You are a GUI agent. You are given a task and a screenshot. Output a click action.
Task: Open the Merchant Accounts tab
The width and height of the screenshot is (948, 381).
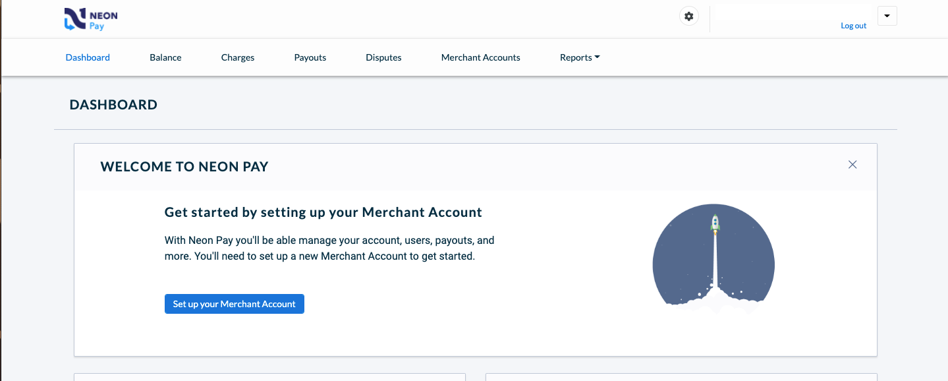[x=481, y=57]
